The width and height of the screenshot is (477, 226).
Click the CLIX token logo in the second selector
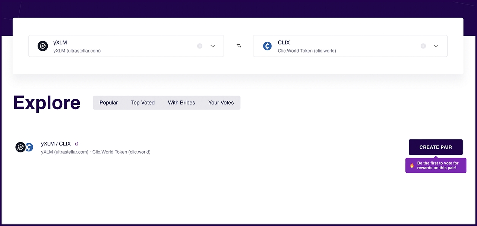[x=267, y=46]
